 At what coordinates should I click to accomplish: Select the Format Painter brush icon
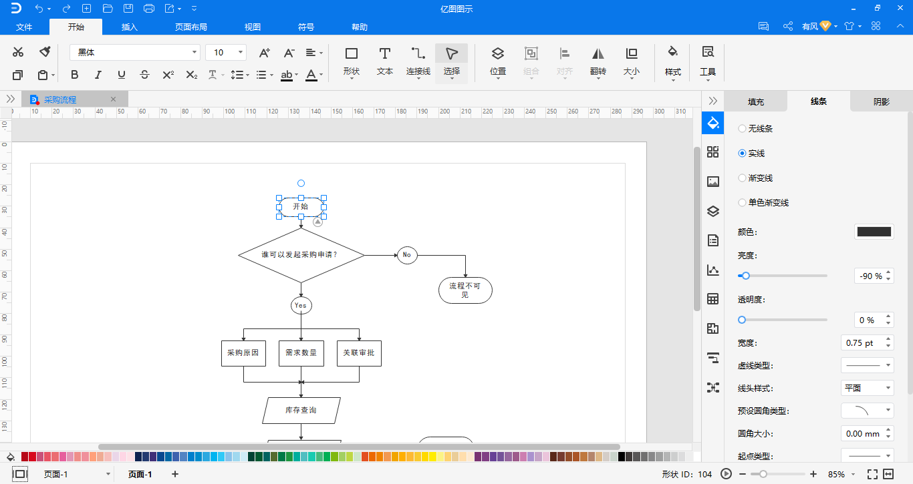click(x=45, y=52)
